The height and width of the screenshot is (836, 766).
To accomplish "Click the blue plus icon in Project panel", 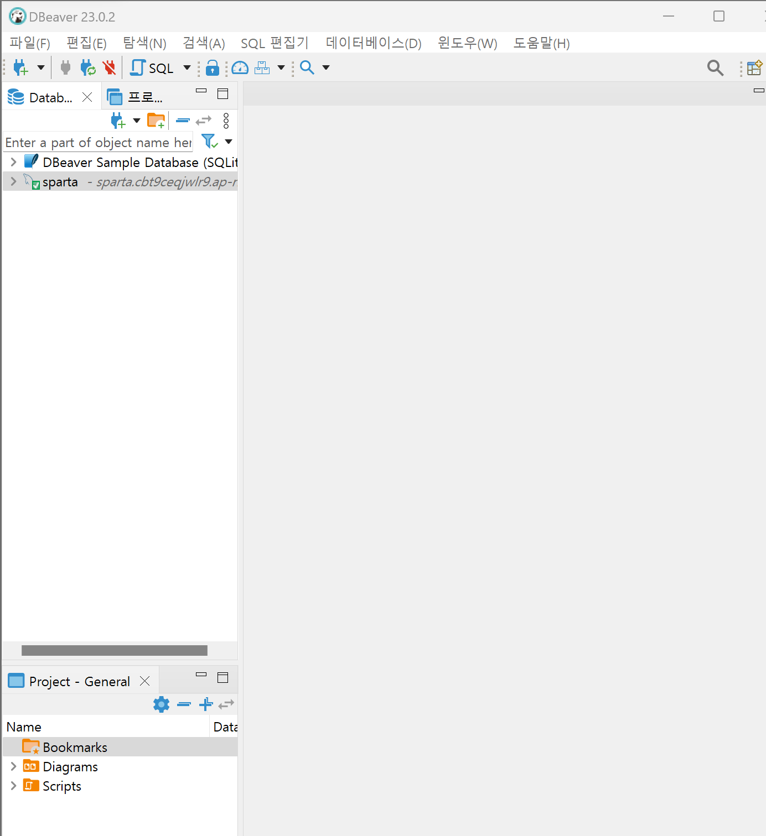I will click(x=206, y=704).
